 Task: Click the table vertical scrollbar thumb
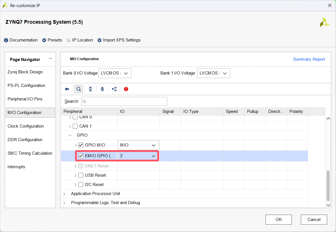[x=328, y=185]
